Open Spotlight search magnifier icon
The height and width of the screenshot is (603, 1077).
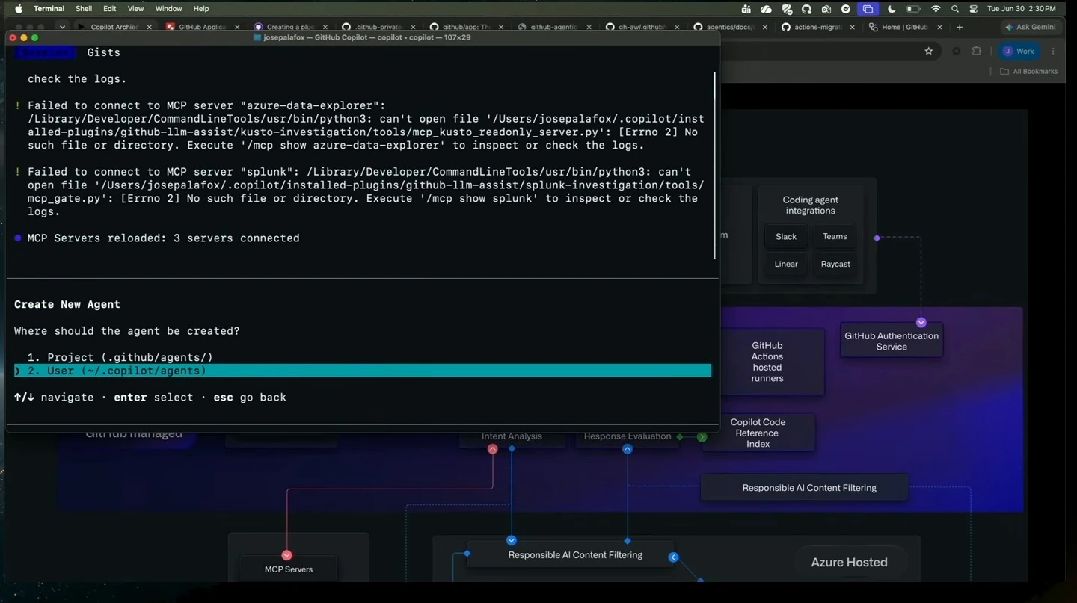955,9
